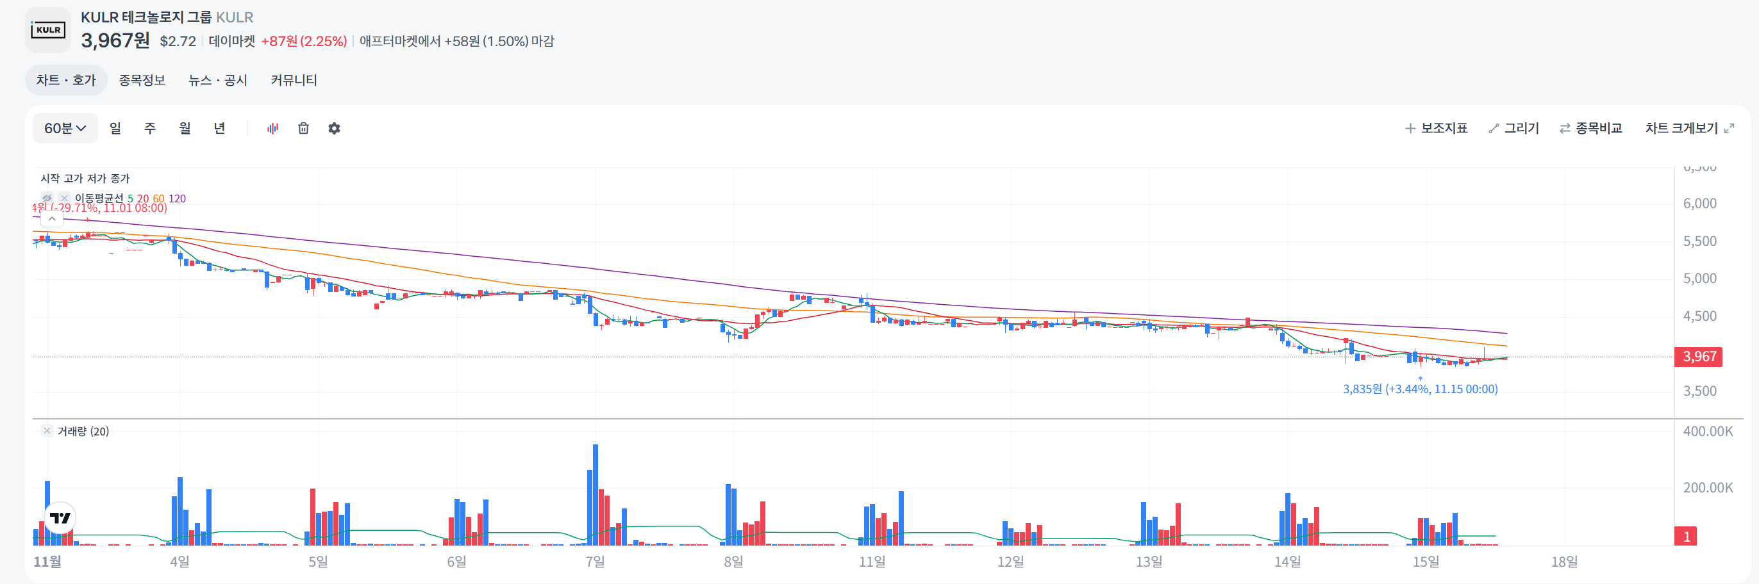
Task: Switch chart to 일 (daily) period
Action: [x=115, y=128]
